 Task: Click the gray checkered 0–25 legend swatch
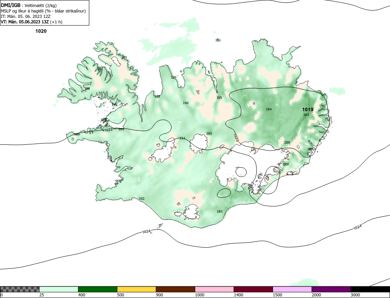(x=20, y=289)
